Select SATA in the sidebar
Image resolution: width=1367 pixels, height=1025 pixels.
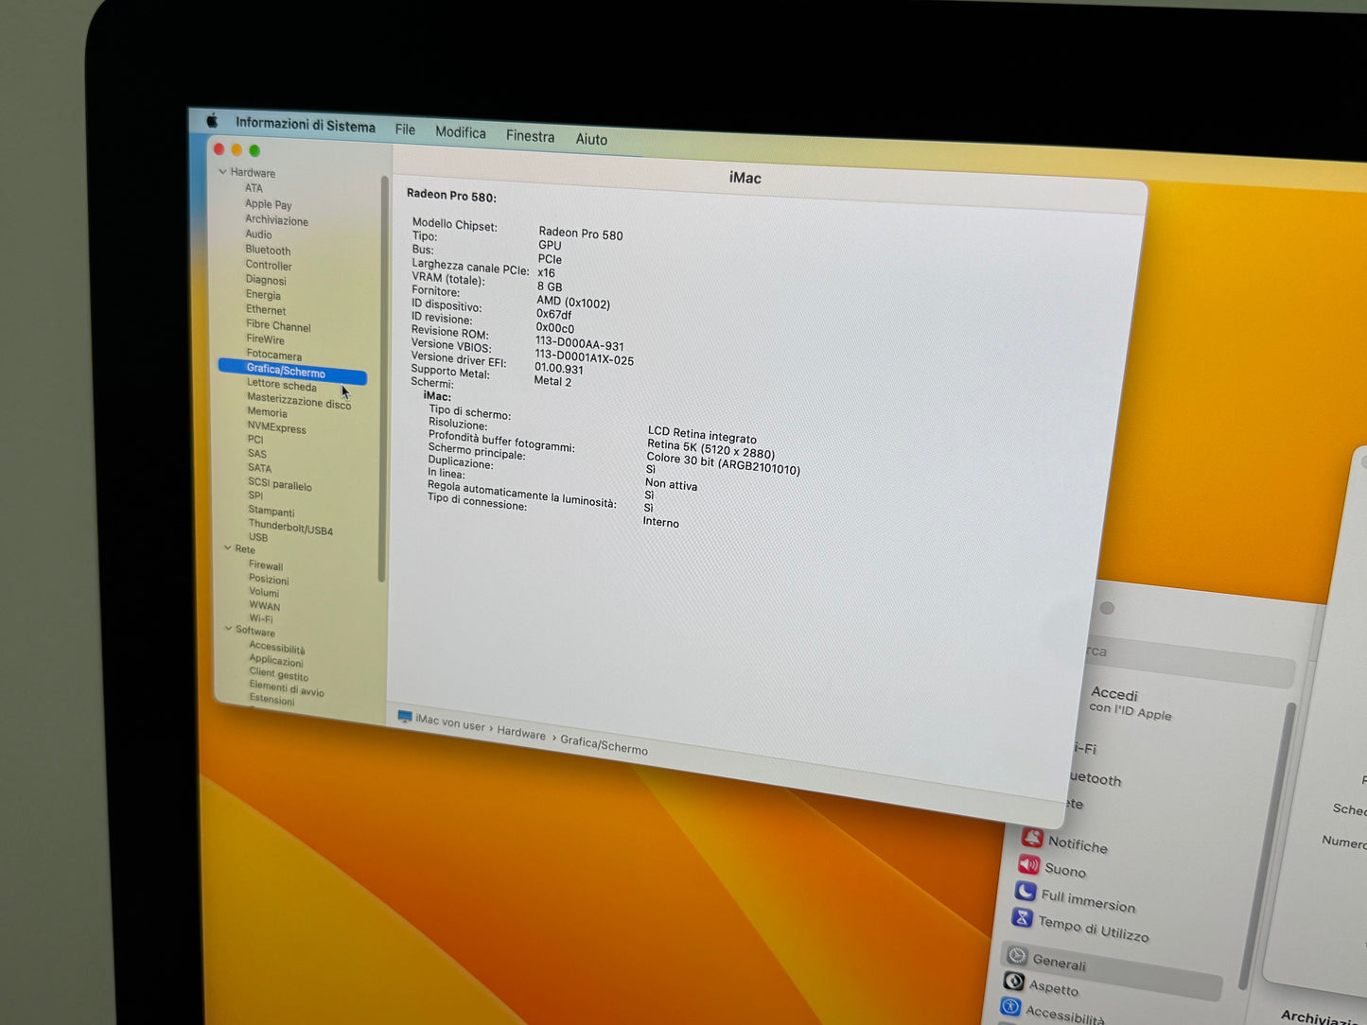259,468
